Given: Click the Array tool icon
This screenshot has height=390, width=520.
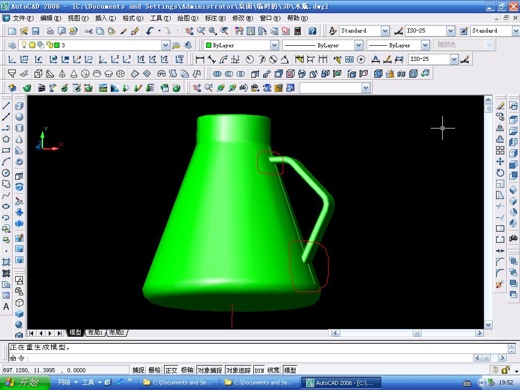Looking at the screenshot, I should click(500, 150).
